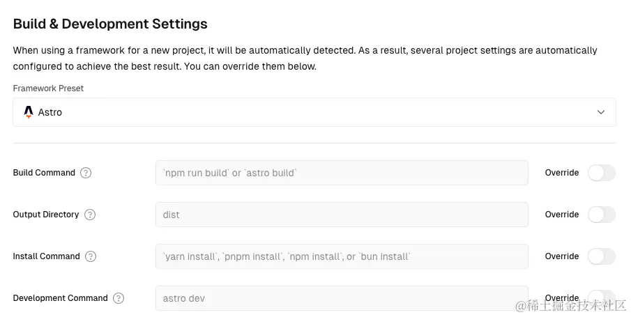Click the Override label beside Build Command
The width and height of the screenshot is (631, 317).
(562, 173)
